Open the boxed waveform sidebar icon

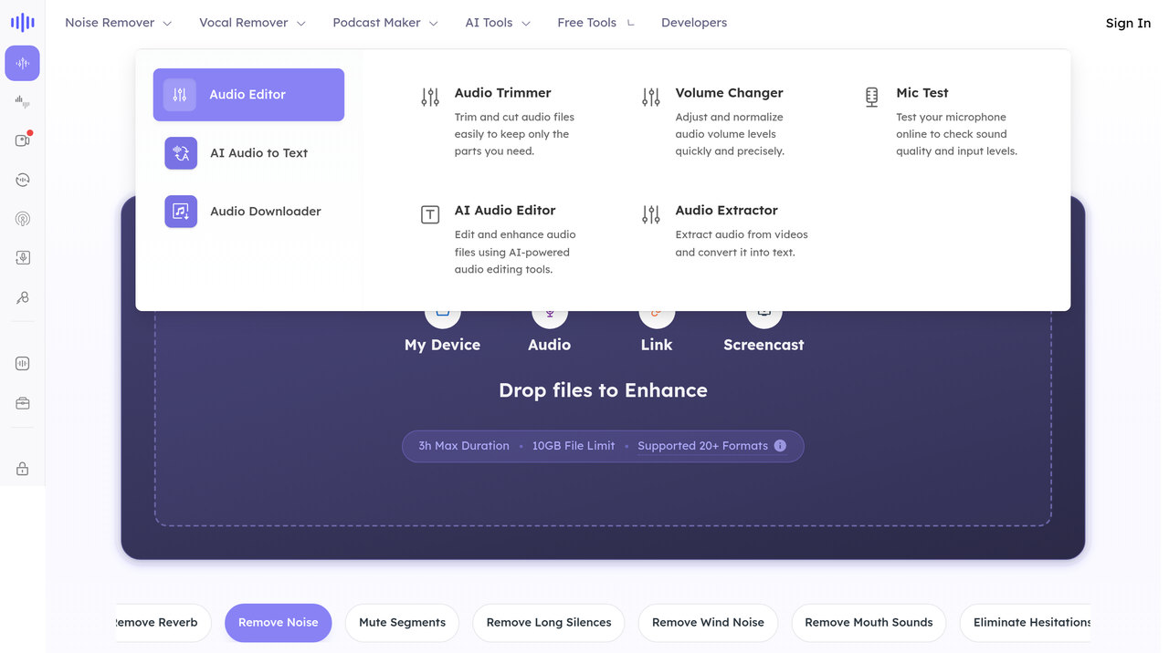pyautogui.click(x=23, y=363)
